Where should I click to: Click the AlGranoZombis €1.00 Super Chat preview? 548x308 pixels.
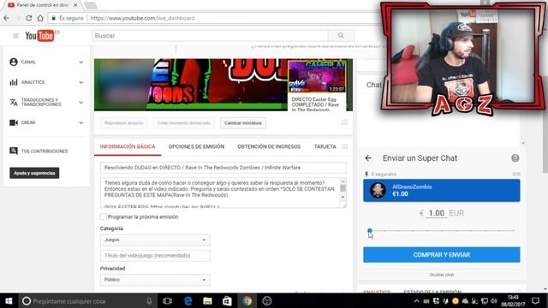click(442, 190)
